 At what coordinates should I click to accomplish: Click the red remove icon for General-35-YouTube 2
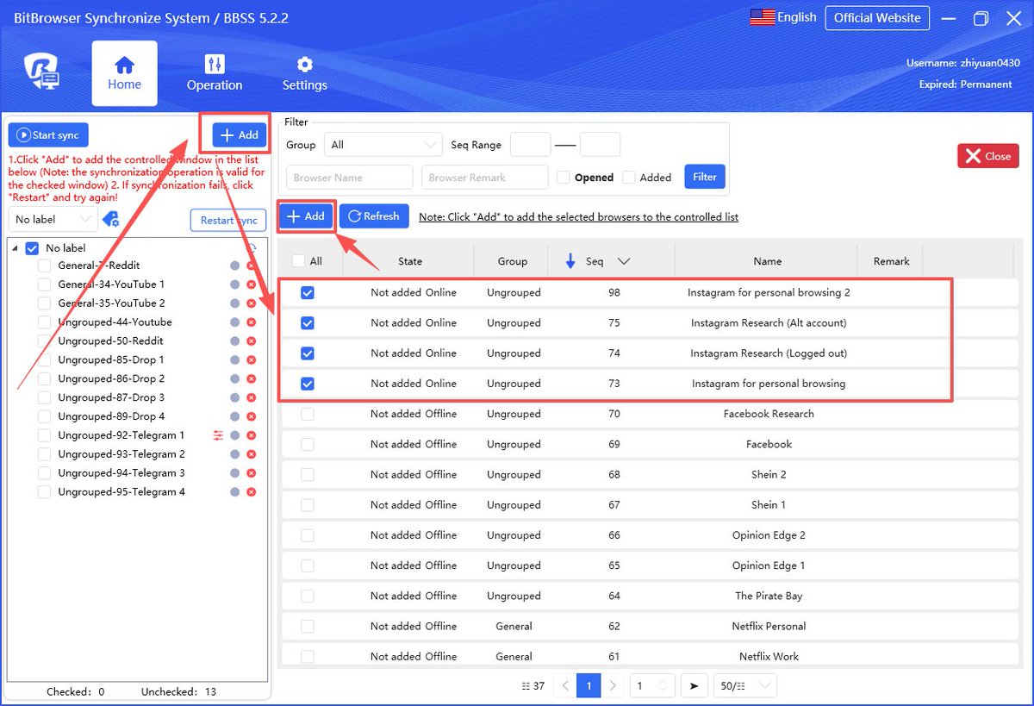252,303
